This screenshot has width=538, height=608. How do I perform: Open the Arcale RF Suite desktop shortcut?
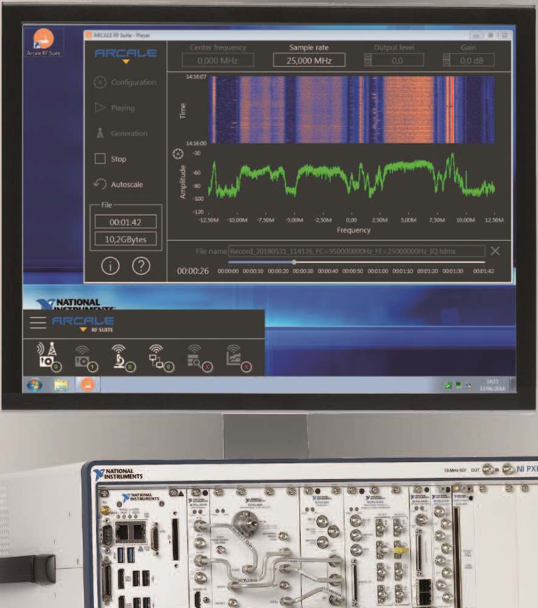pos(43,41)
